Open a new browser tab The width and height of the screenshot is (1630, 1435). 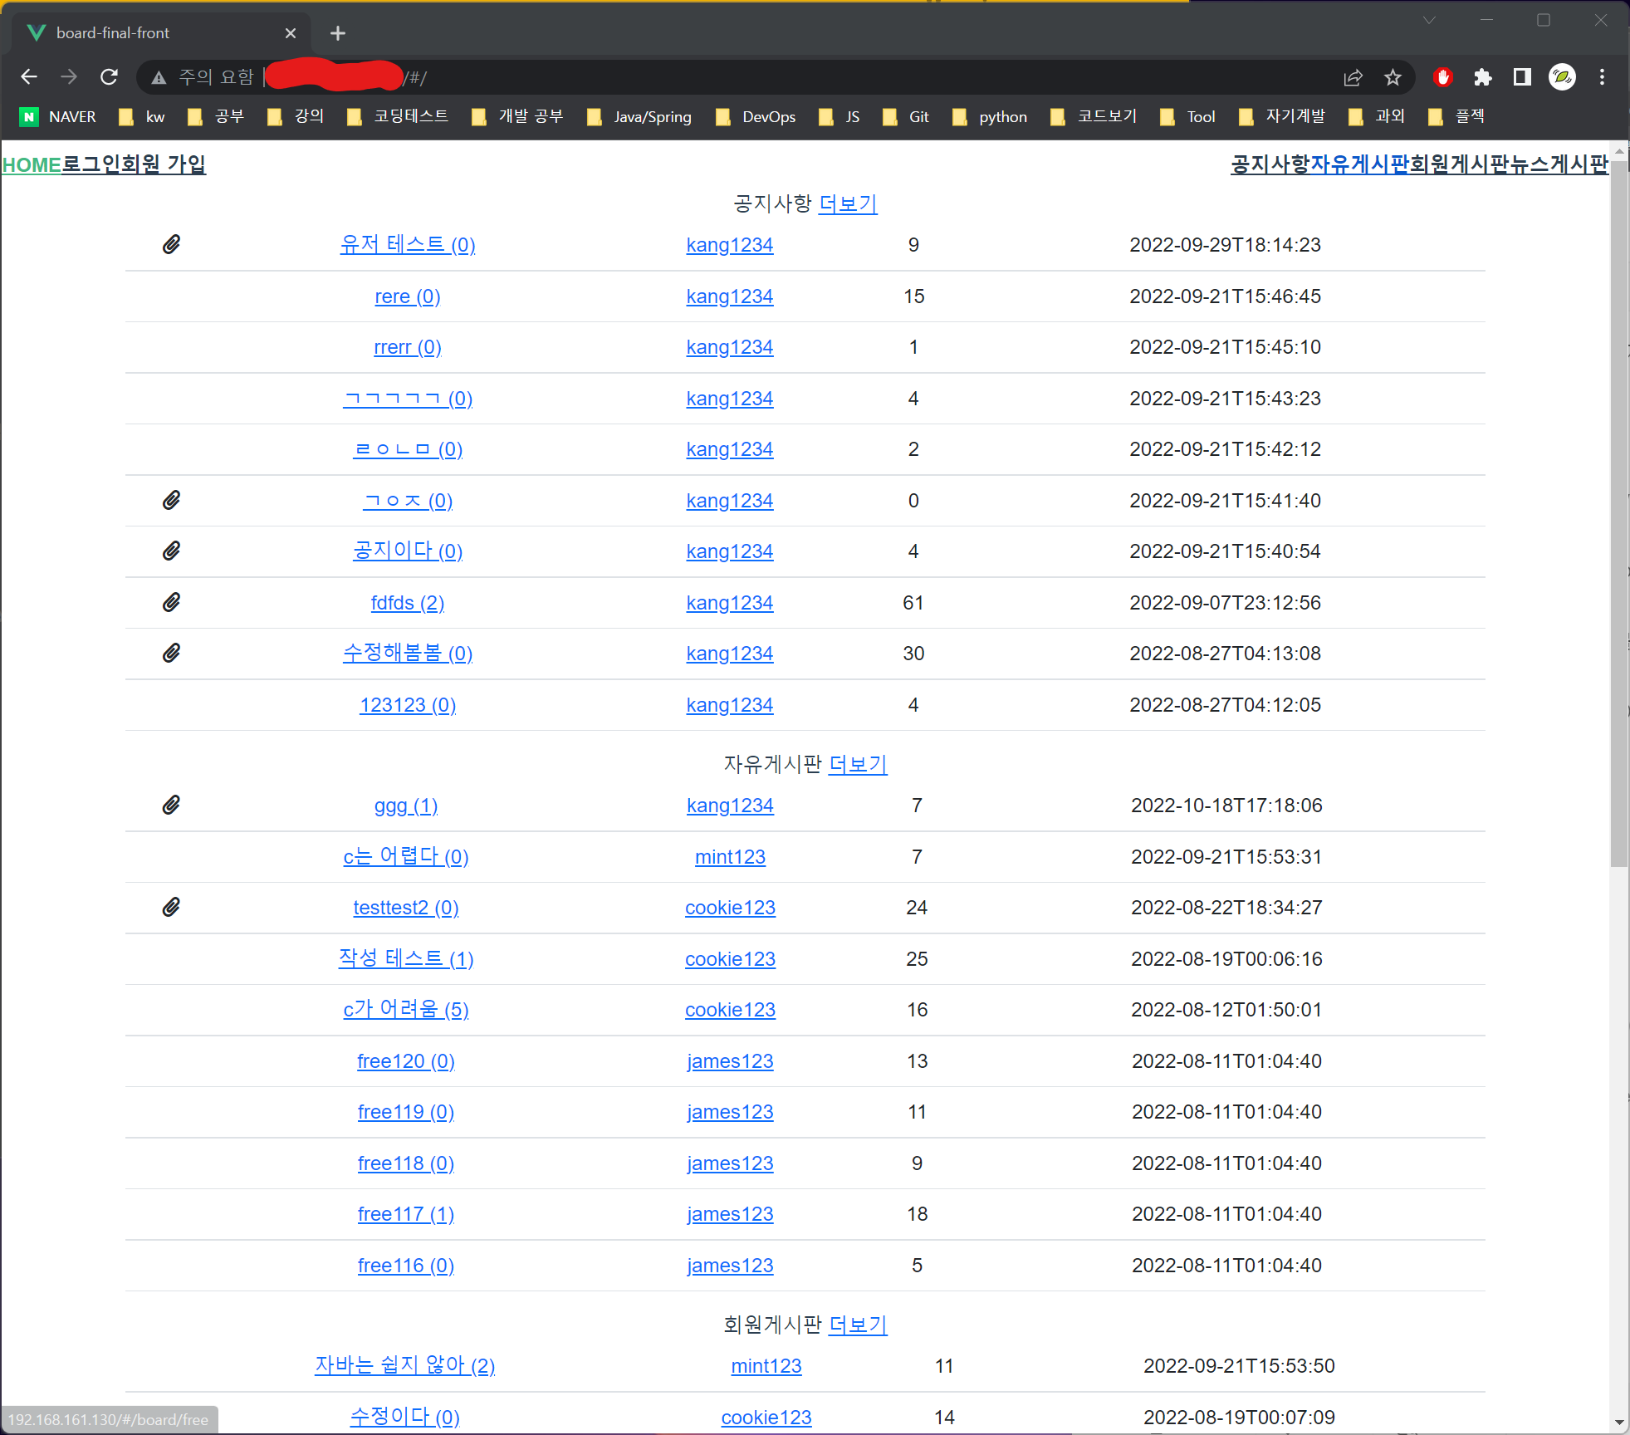pyautogui.click(x=337, y=33)
